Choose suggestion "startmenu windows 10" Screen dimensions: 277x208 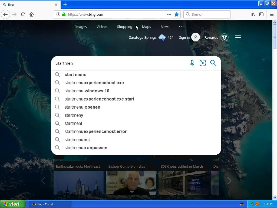[136, 91]
